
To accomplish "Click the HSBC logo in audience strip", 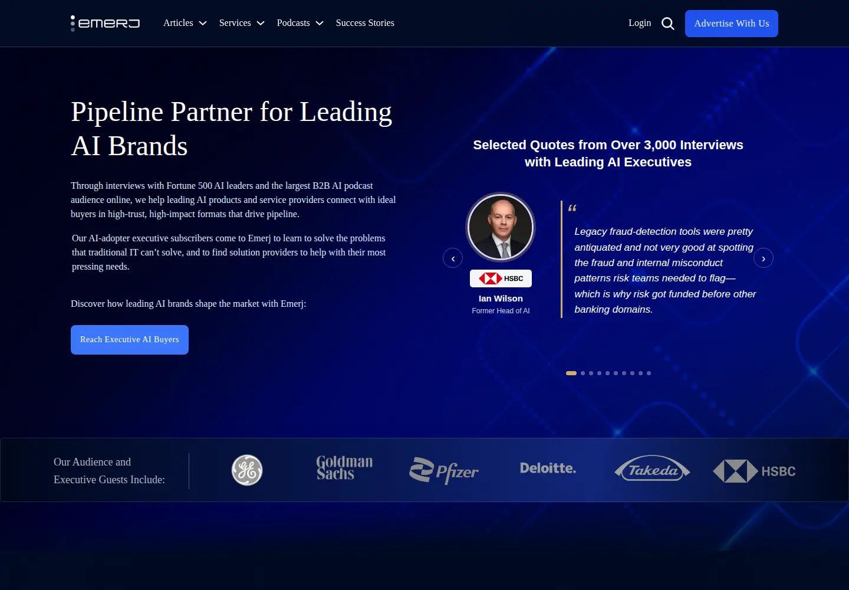I will pos(754,471).
